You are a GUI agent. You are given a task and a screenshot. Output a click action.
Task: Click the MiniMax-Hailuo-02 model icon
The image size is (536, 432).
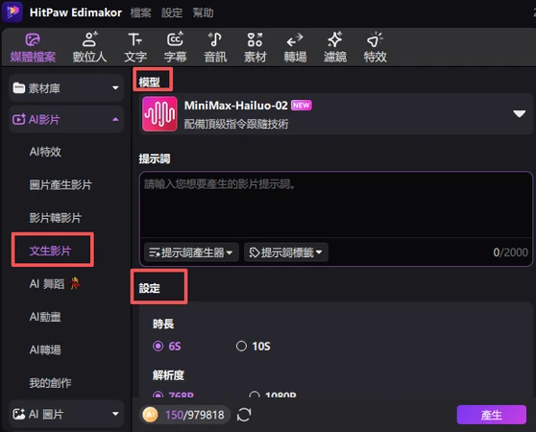[159, 113]
